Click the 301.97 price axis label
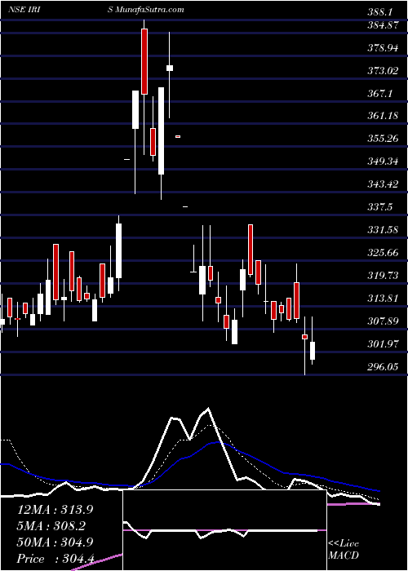 (383, 343)
